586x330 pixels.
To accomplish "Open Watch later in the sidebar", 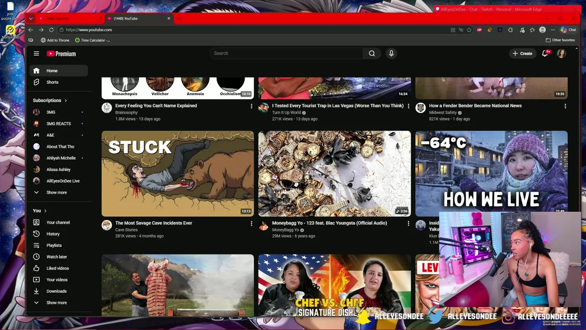I will (x=59, y=257).
